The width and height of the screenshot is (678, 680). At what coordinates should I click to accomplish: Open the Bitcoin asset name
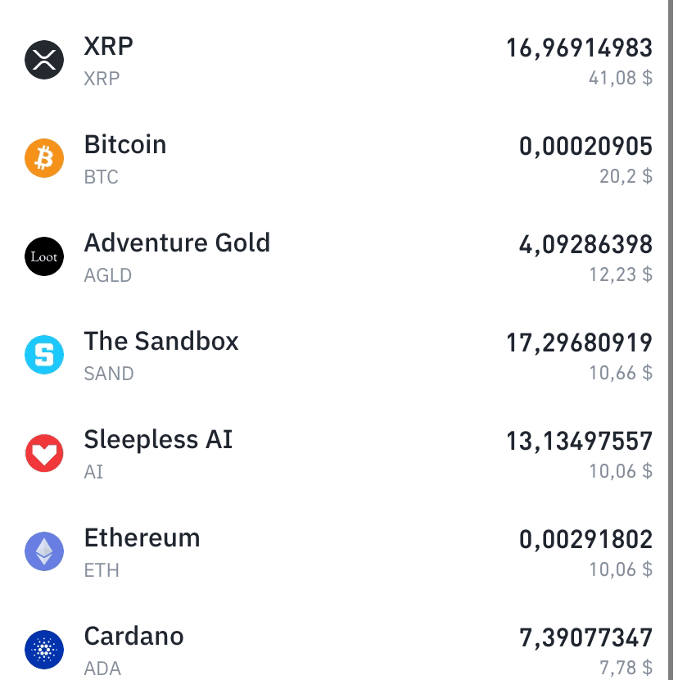[x=125, y=144]
